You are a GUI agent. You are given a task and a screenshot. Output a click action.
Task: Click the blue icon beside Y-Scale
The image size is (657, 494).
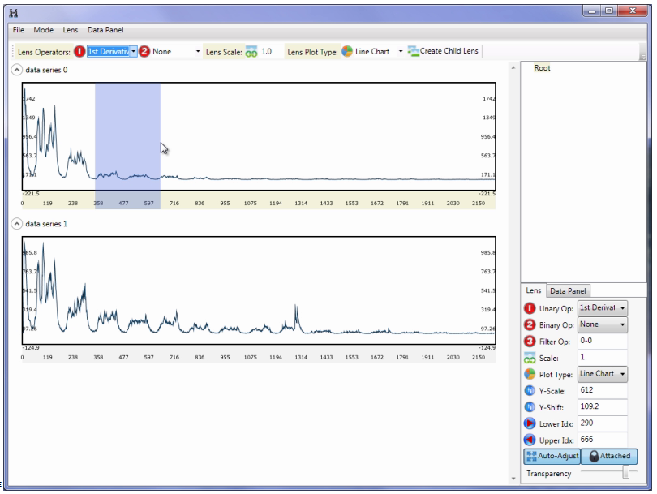pyautogui.click(x=530, y=390)
